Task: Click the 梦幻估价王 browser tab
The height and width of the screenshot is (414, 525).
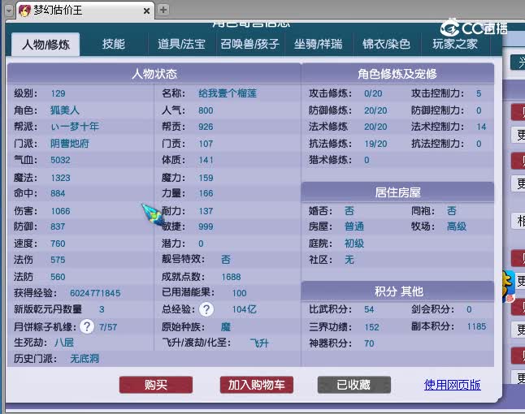Action: click(x=84, y=11)
